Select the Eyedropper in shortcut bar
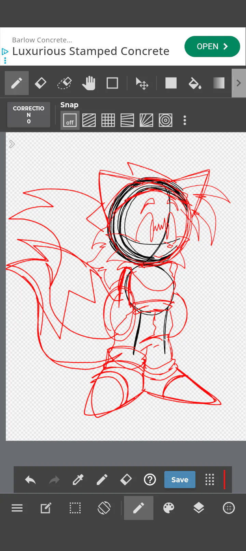Viewport: 246px width, 551px height. pyautogui.click(x=78, y=480)
